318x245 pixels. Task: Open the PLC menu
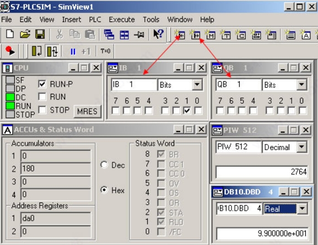(95, 19)
